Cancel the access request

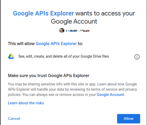(14, 119)
